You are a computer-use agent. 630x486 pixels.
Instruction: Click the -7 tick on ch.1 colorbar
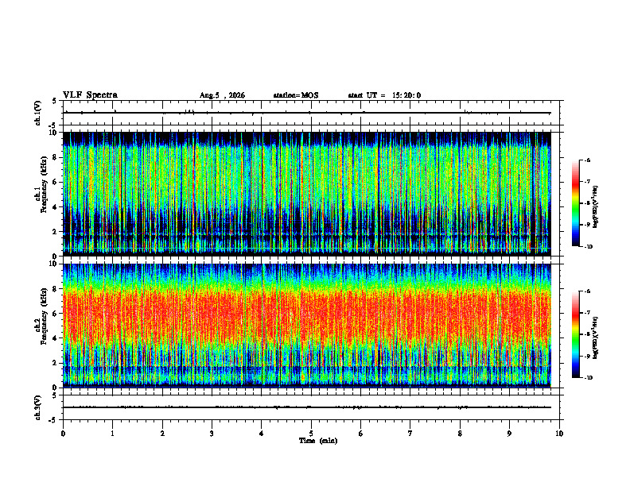click(x=587, y=182)
